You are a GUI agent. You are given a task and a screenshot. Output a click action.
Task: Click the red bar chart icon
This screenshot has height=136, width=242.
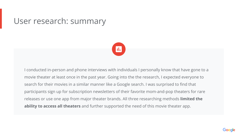click(x=119, y=49)
